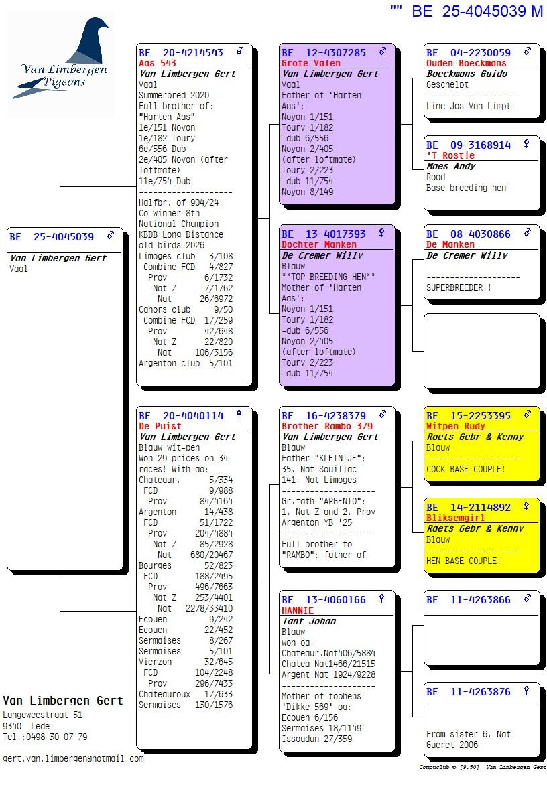547x785 pixels.
Task: Click the result line 'Limoges club 3/108'
Action: pyautogui.click(x=186, y=256)
